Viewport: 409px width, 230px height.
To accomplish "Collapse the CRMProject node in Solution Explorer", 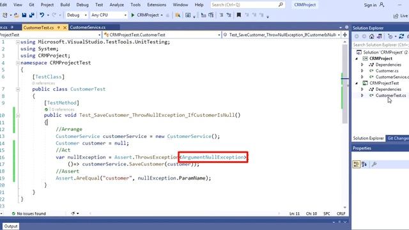I will pyautogui.click(x=357, y=59).
